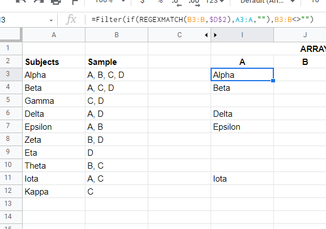Viewport: 326px width, 229px height.
Task: Open the Name box dropdown arrow
Action: [x=51, y=20]
